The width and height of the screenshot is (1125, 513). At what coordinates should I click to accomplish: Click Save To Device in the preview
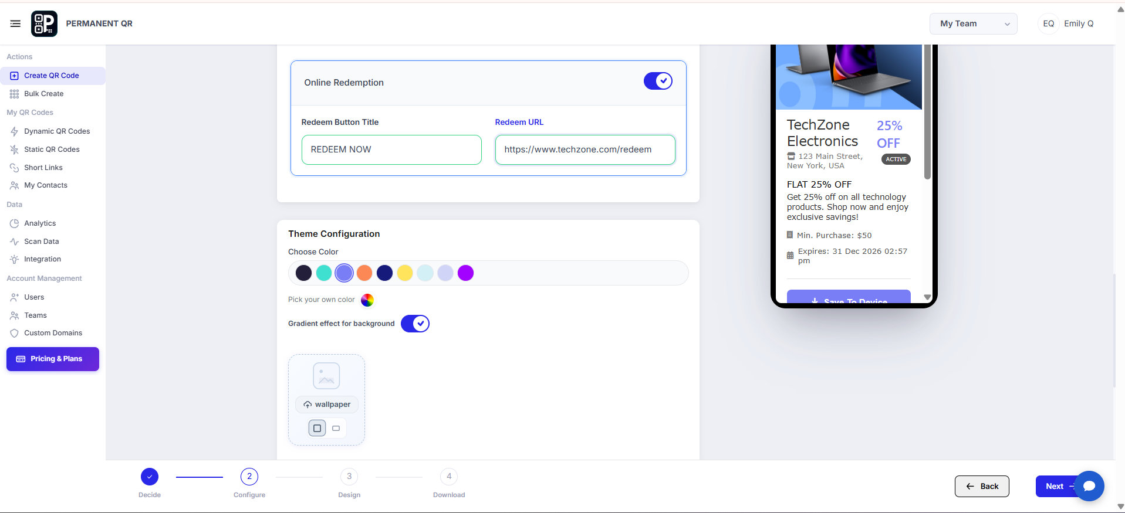coord(849,297)
